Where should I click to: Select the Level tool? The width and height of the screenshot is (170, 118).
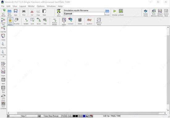pyautogui.click(x=32, y=21)
